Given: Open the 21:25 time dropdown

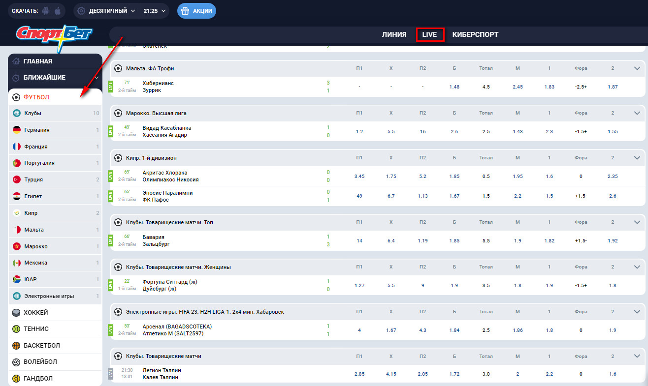Looking at the screenshot, I should pyautogui.click(x=155, y=11).
